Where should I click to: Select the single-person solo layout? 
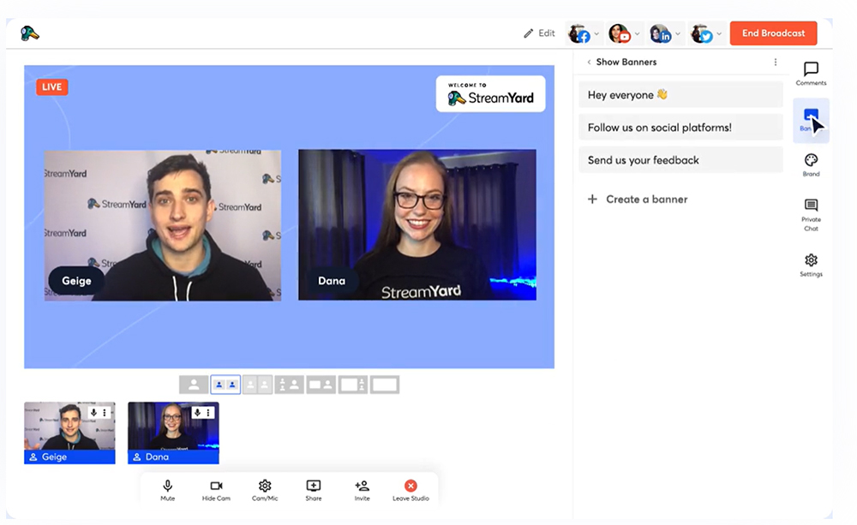[194, 385]
